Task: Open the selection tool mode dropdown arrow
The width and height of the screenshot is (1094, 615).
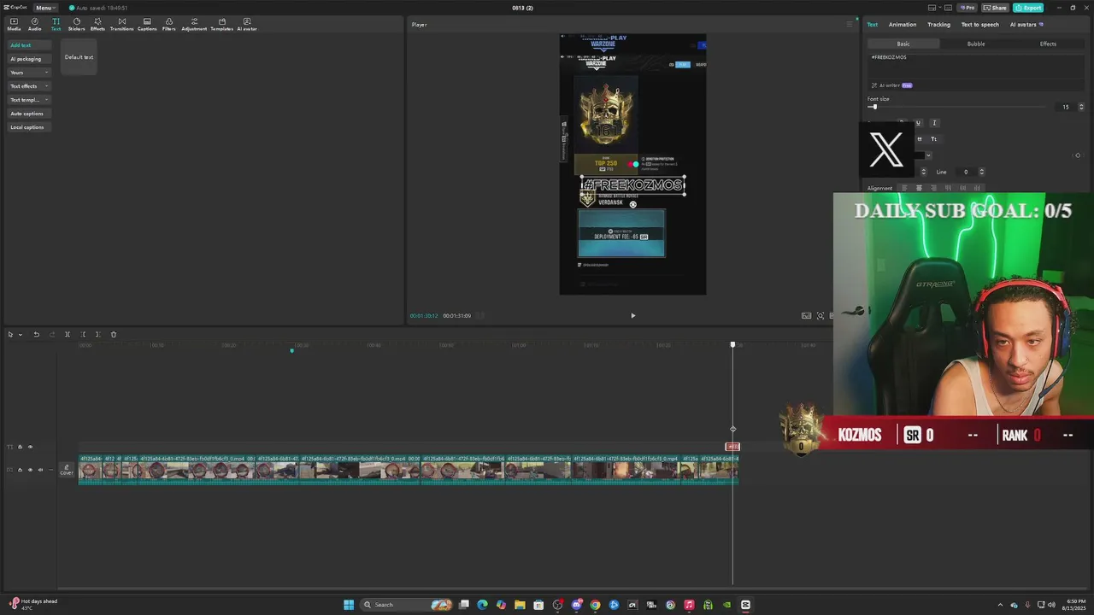Action: click(20, 335)
